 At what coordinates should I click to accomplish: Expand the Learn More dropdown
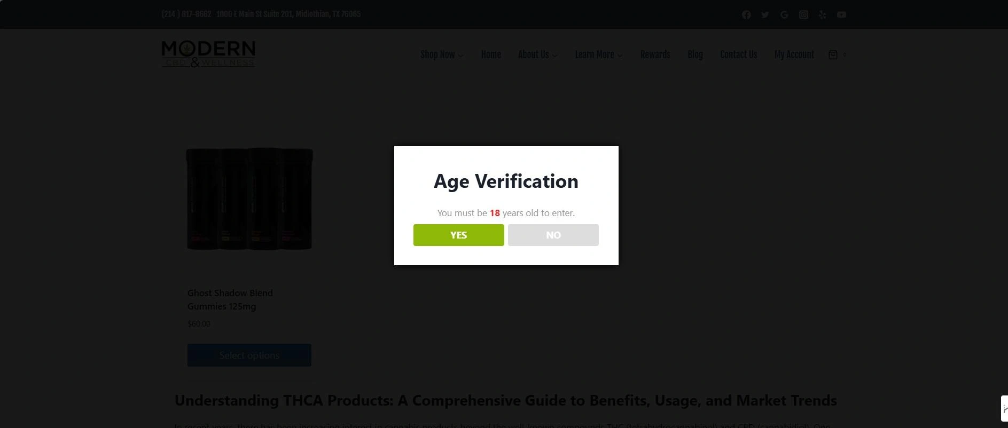pyautogui.click(x=598, y=54)
